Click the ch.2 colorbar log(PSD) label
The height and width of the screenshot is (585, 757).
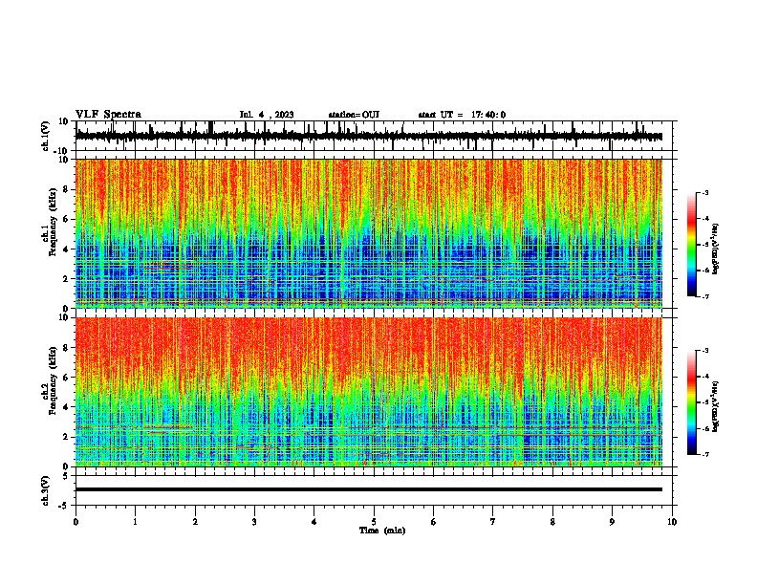coord(715,406)
